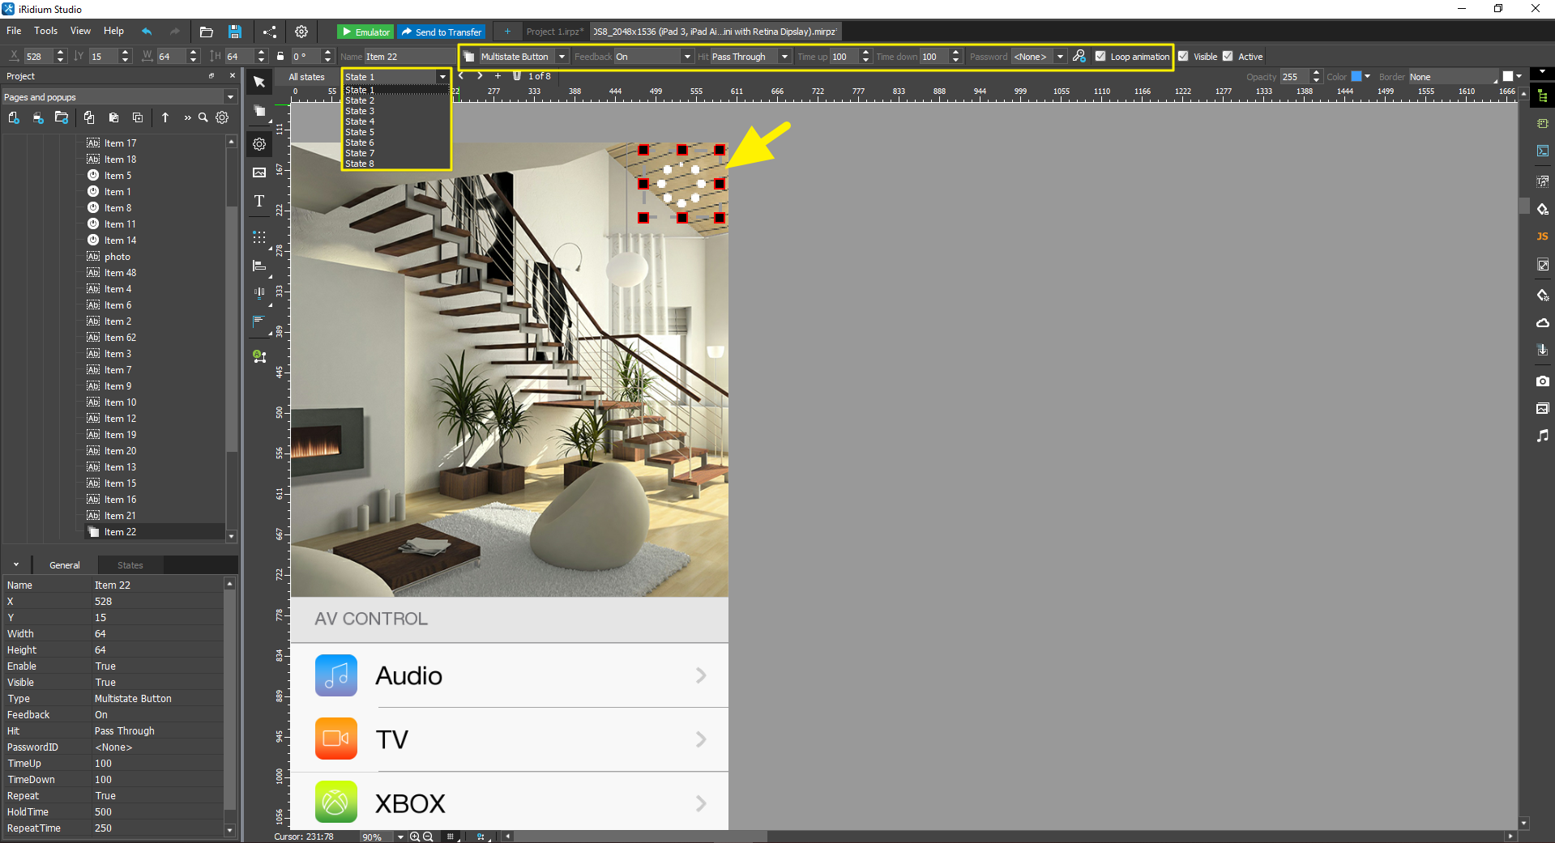Click the alignment tool in the left toolbar

[x=258, y=266]
